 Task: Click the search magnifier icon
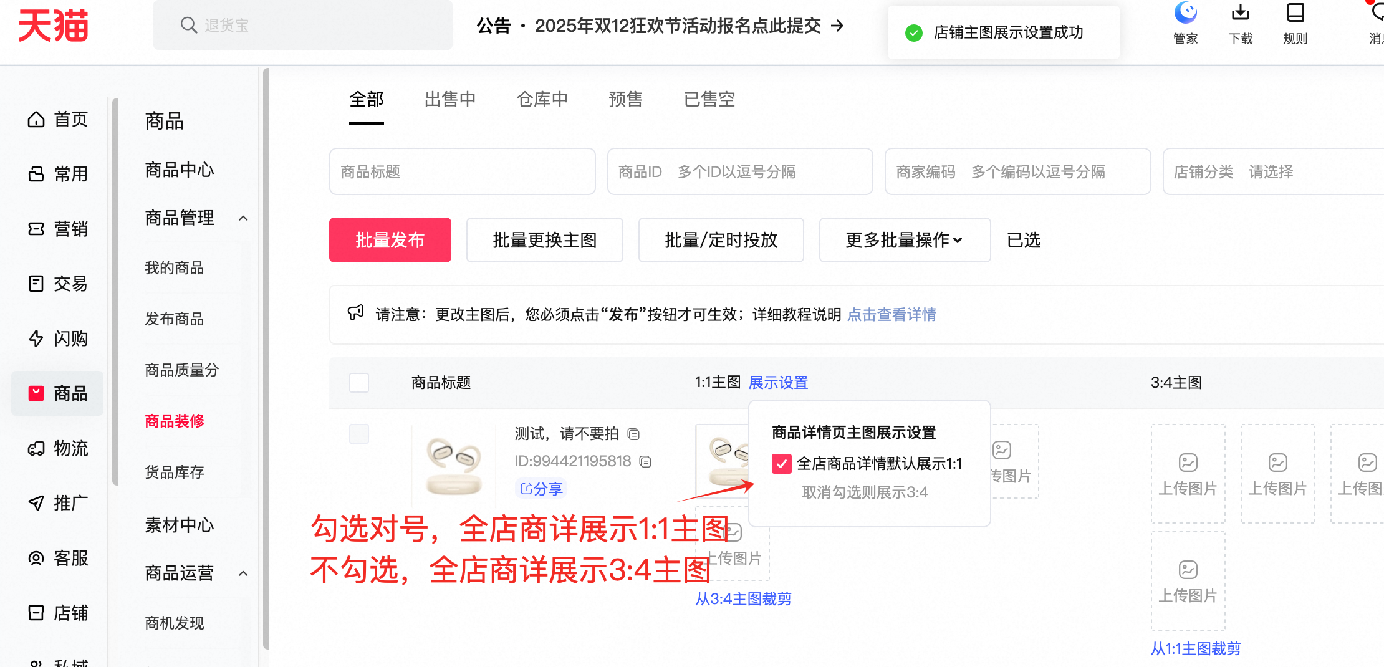(x=188, y=25)
